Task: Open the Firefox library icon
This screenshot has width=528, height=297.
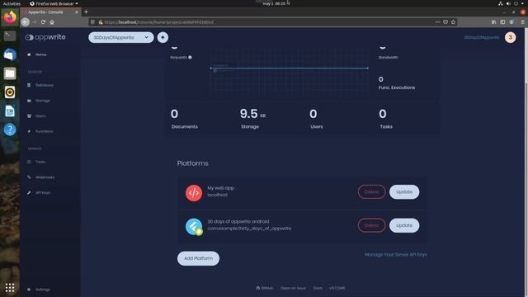Action: [493, 22]
